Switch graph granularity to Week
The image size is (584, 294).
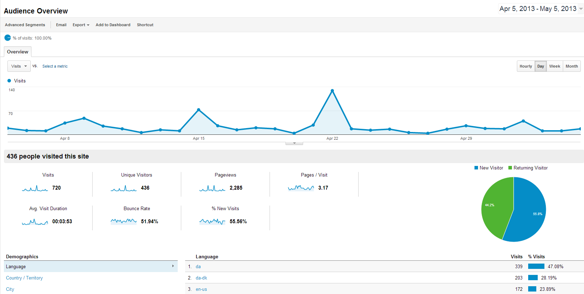pyautogui.click(x=554, y=66)
